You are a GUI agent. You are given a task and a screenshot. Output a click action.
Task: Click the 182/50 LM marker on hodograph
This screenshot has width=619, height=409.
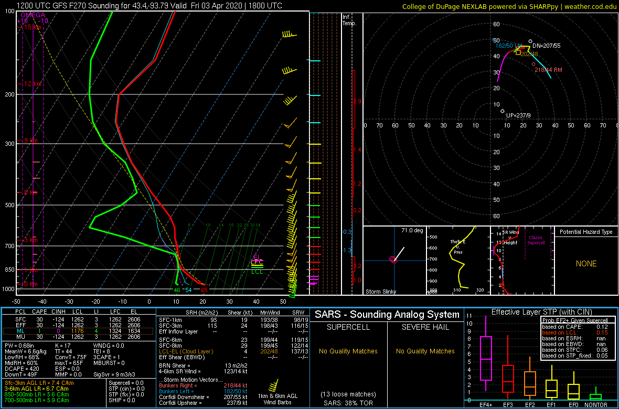click(494, 40)
